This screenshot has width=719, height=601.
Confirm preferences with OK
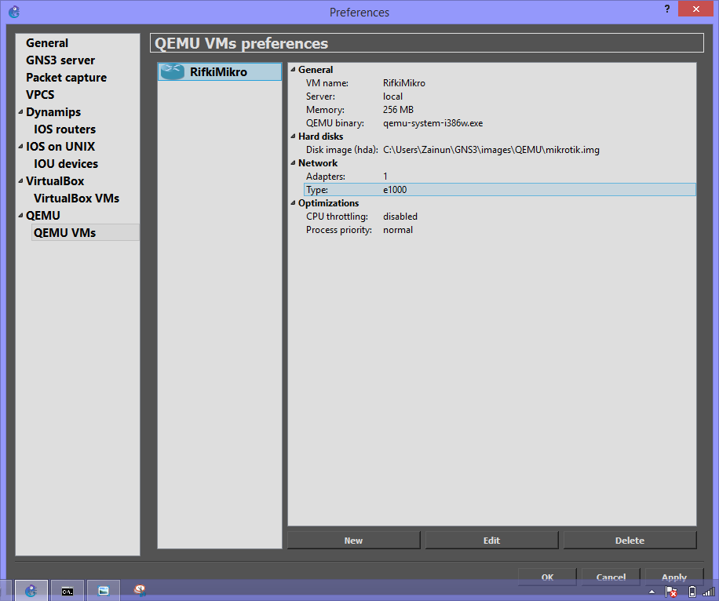547,577
